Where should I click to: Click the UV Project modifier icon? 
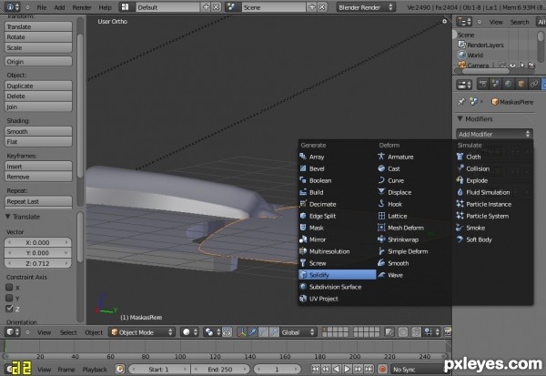click(303, 299)
